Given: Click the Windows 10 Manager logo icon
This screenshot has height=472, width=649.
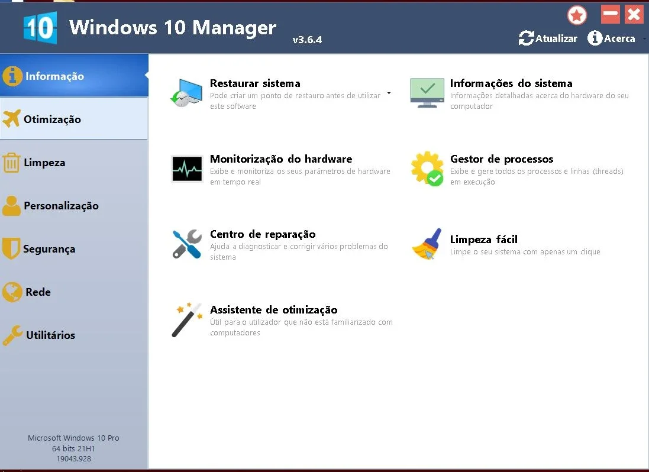Looking at the screenshot, I should pyautogui.click(x=40, y=28).
